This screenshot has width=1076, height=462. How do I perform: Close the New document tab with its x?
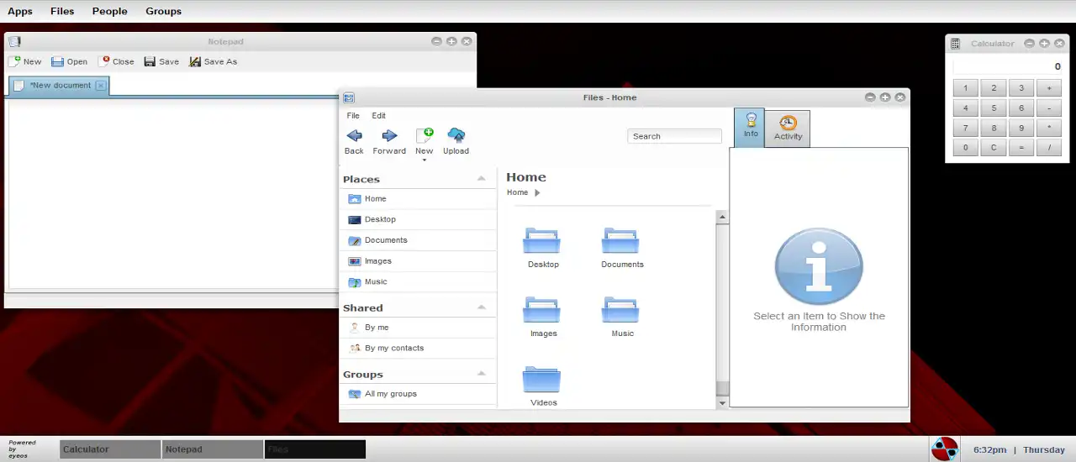pyautogui.click(x=101, y=85)
